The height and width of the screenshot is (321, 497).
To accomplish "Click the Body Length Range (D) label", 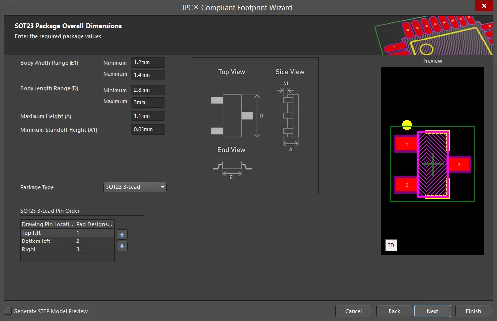I will [49, 88].
